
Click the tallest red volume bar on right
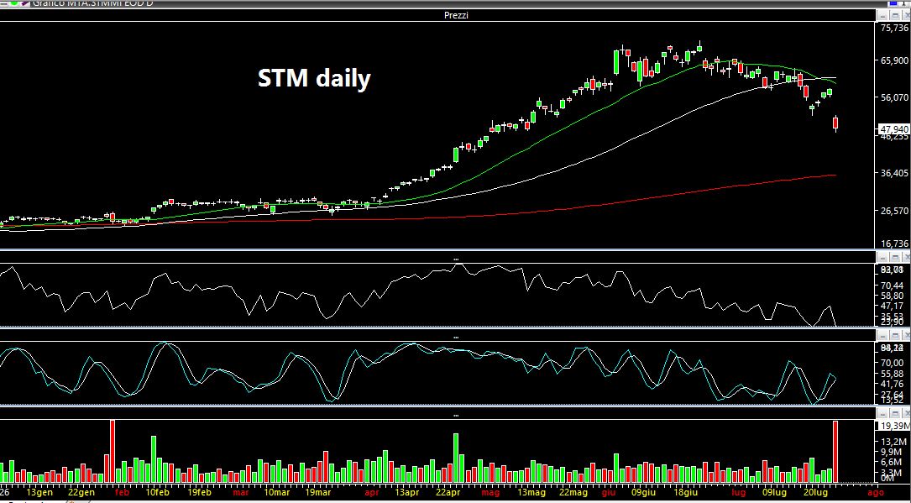pos(835,451)
